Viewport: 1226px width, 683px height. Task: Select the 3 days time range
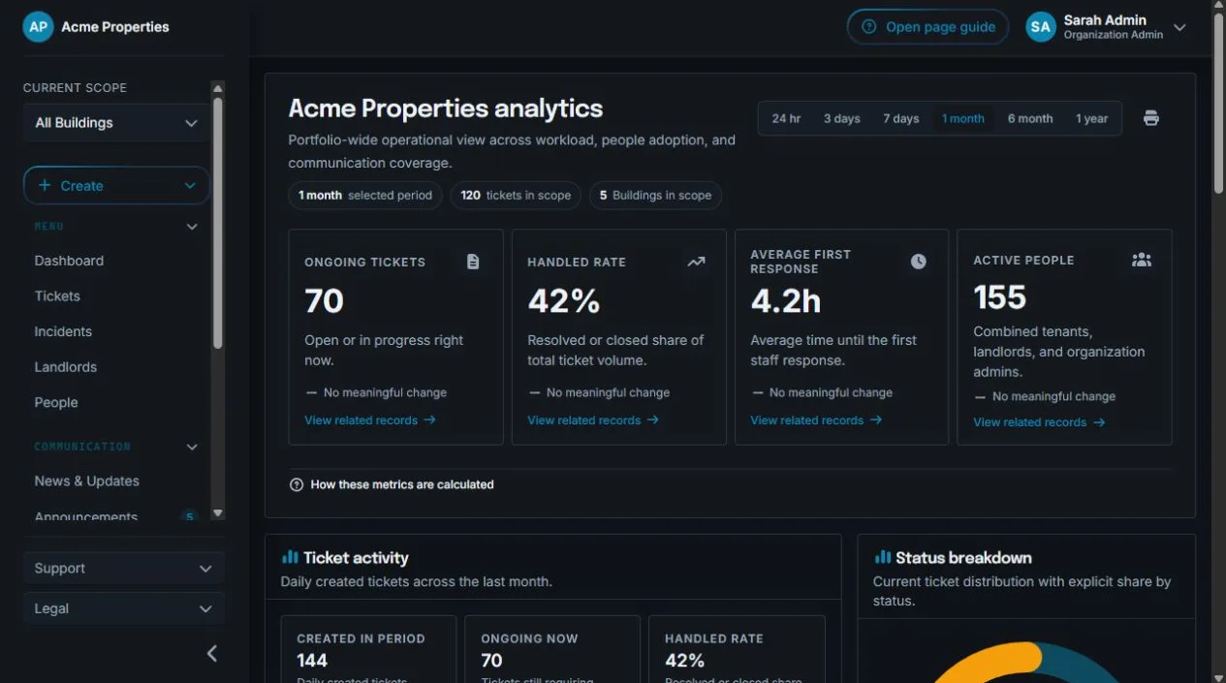click(842, 118)
